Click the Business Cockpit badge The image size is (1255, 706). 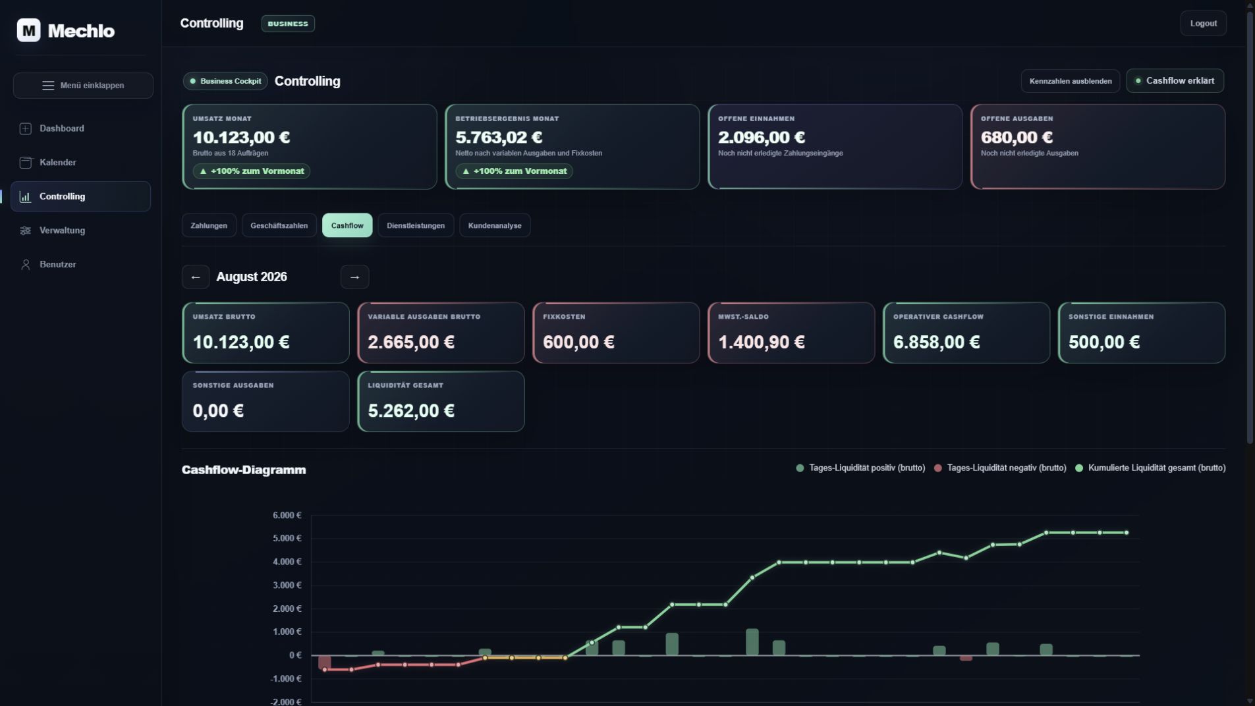pyautogui.click(x=225, y=81)
